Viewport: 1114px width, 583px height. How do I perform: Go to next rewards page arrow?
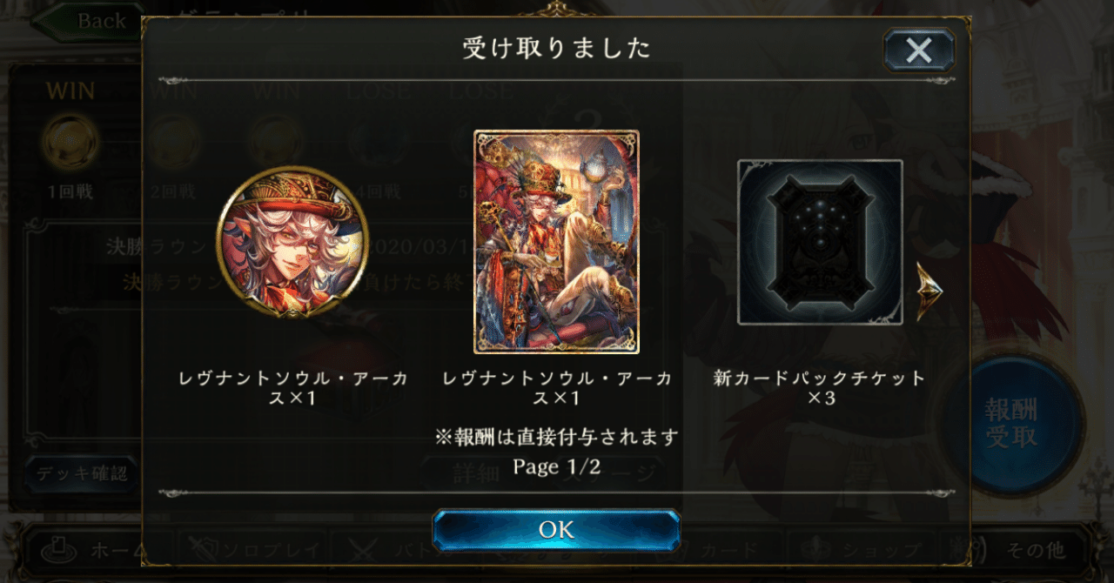click(x=929, y=291)
